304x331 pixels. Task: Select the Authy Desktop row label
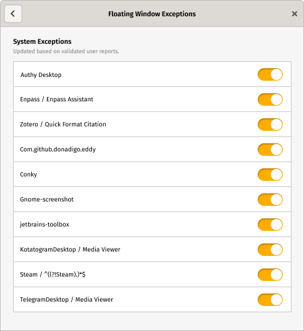41,75
